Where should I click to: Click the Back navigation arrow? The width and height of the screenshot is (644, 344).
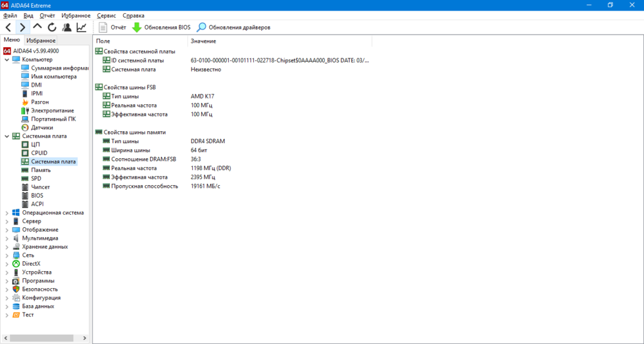[8, 28]
